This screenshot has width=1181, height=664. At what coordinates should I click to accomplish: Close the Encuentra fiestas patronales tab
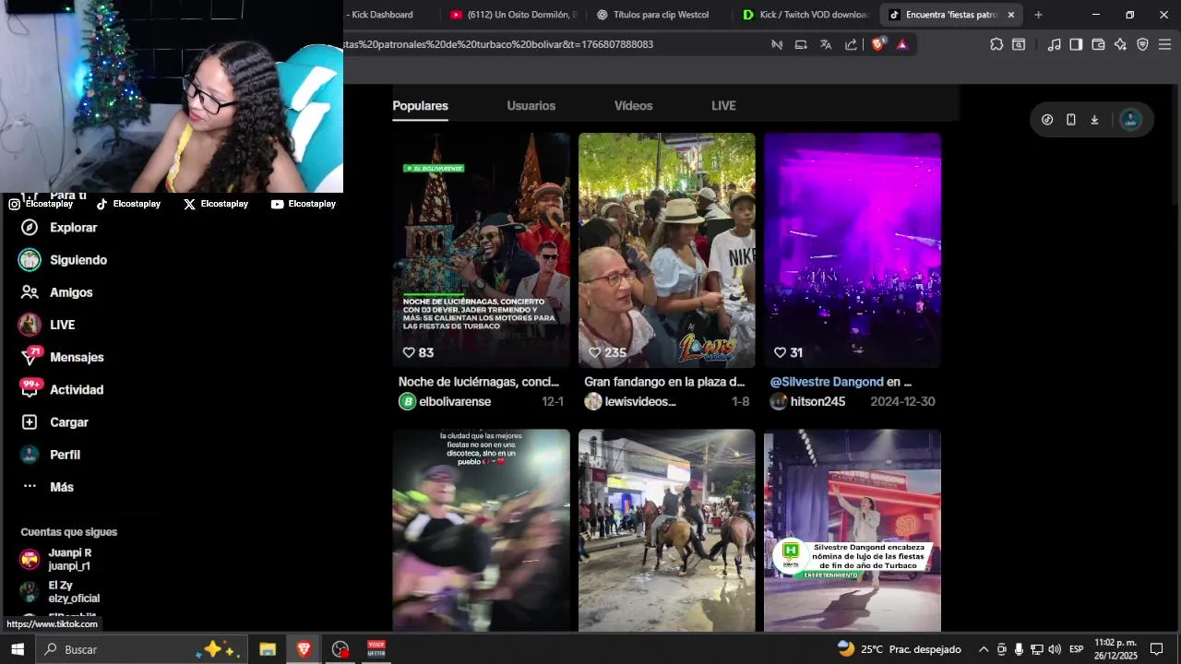tap(1010, 15)
